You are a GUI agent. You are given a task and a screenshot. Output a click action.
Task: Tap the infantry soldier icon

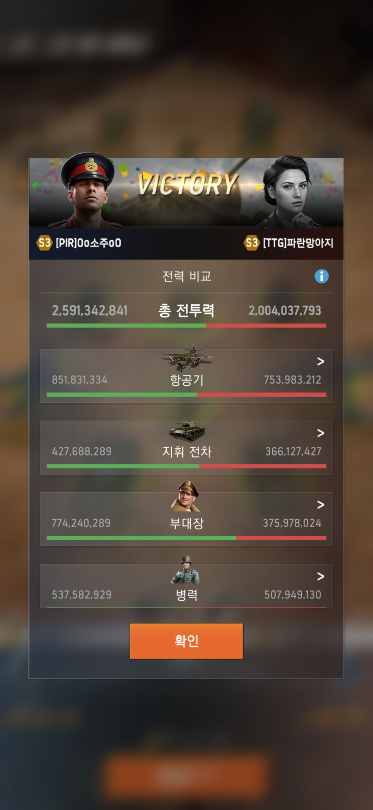point(186,570)
